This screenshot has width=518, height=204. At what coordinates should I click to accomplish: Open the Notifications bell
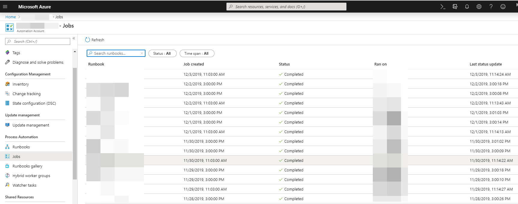pos(467,7)
